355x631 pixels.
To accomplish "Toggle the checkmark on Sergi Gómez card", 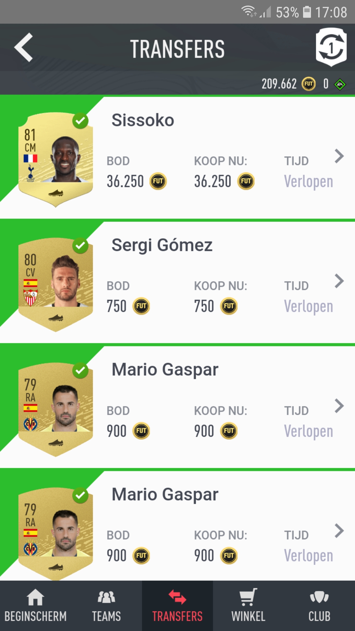I will pos(81,245).
